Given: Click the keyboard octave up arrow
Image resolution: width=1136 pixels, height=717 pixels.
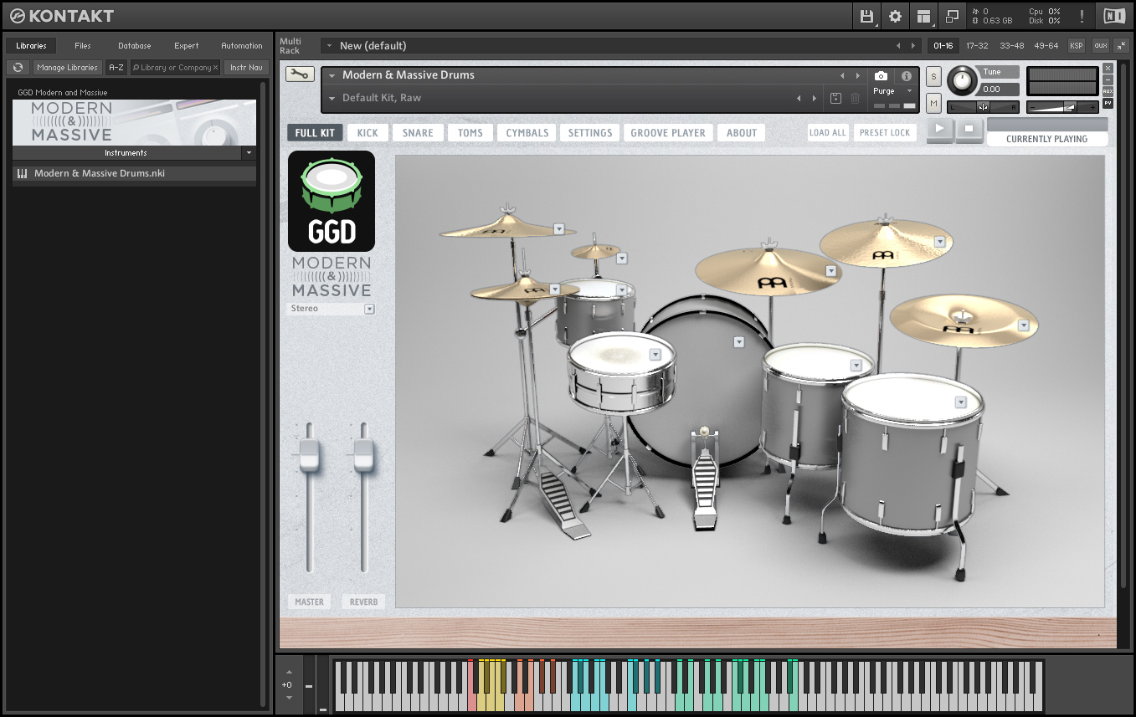Looking at the screenshot, I should 289,672.
